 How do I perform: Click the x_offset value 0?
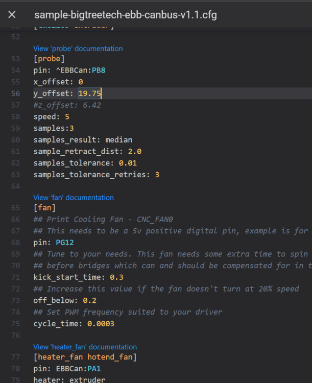(81, 82)
